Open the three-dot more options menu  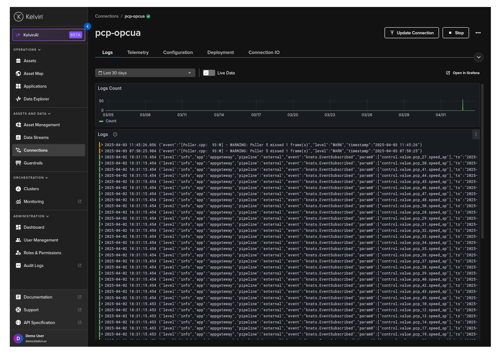478,33
